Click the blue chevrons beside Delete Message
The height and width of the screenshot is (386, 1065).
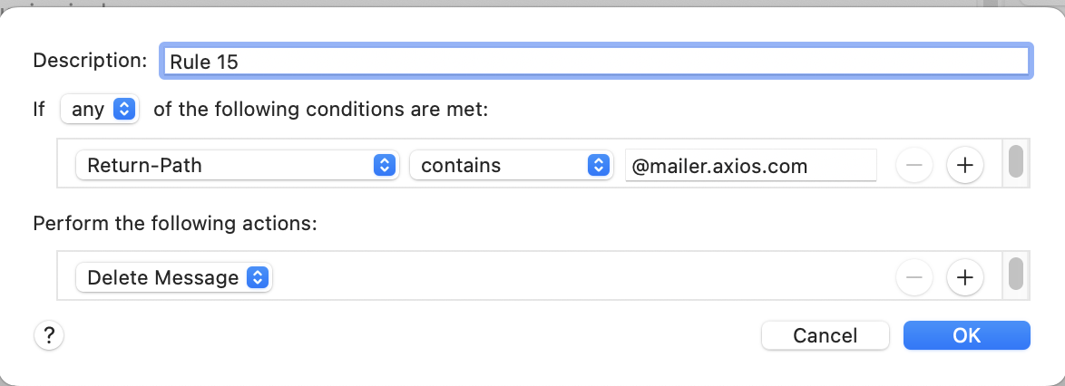click(x=258, y=278)
